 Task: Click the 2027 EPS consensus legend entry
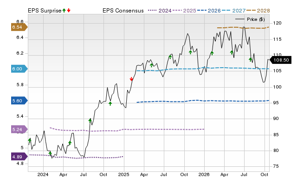pyautogui.click(x=233, y=11)
